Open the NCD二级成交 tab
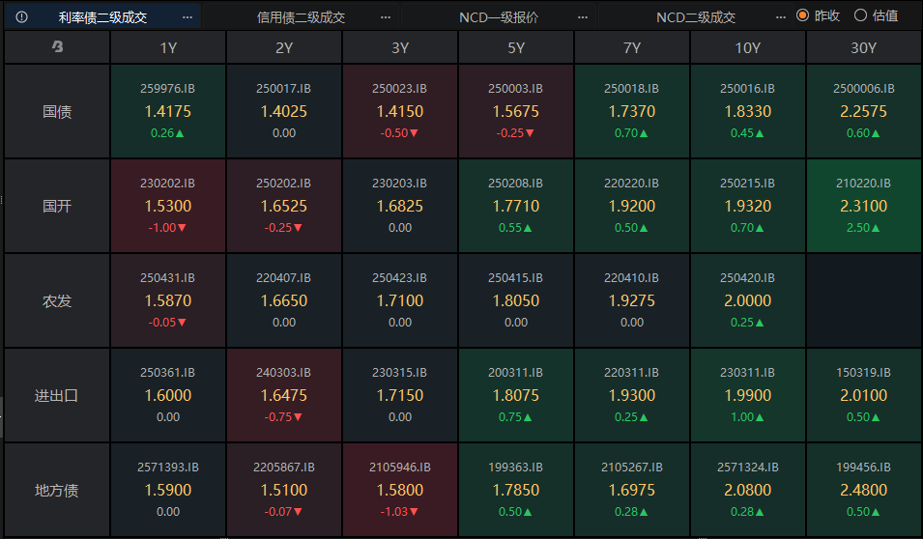The width and height of the screenshot is (923, 539). pos(696,17)
